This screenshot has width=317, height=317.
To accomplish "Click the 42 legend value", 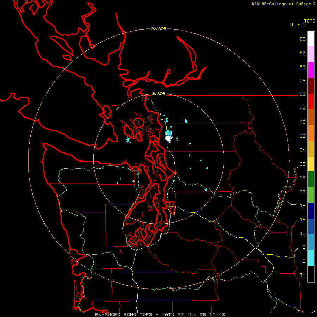I will 303,122.
